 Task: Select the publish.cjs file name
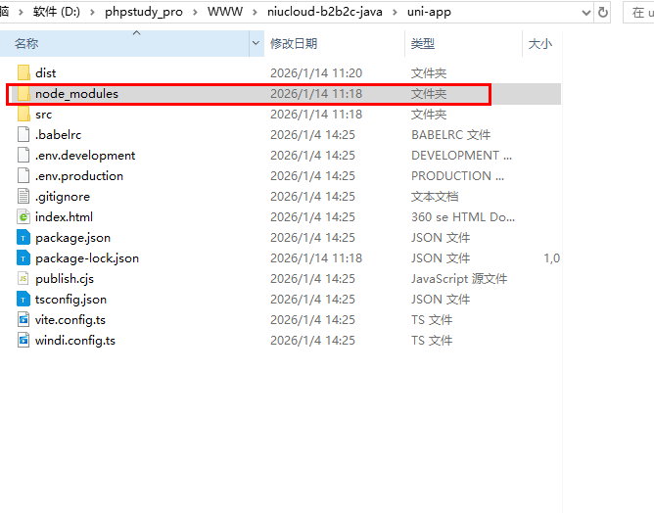pos(65,279)
